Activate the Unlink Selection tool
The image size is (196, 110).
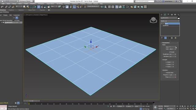pyautogui.click(x=9, y=7)
